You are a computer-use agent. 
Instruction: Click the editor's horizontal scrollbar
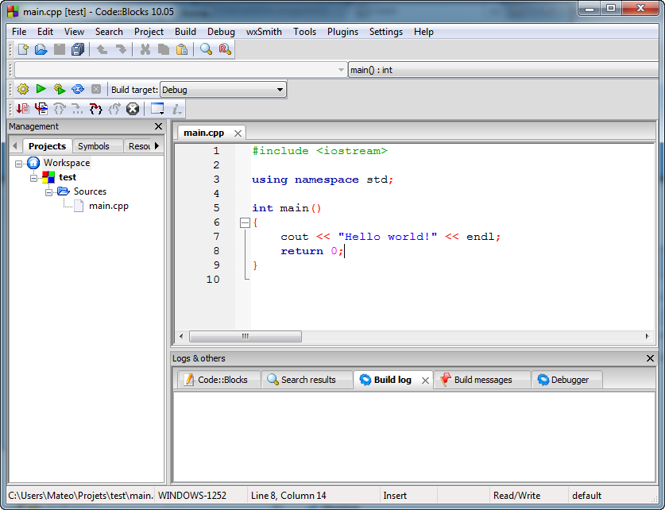(245, 336)
